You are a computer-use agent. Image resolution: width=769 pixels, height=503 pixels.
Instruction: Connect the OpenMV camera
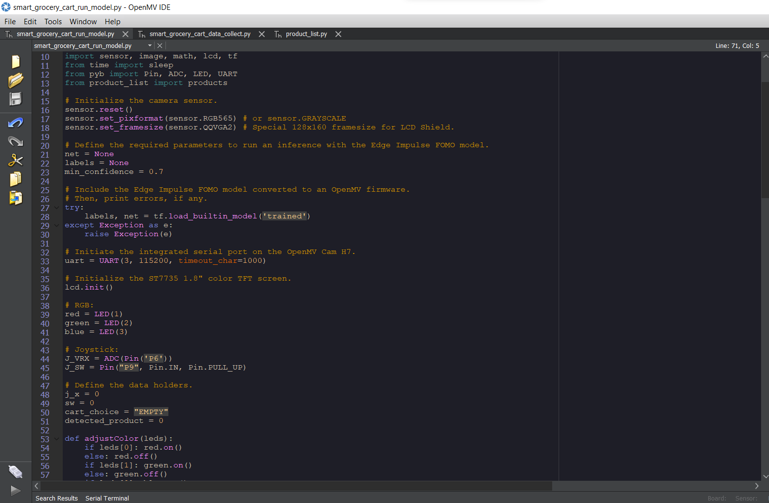point(15,471)
